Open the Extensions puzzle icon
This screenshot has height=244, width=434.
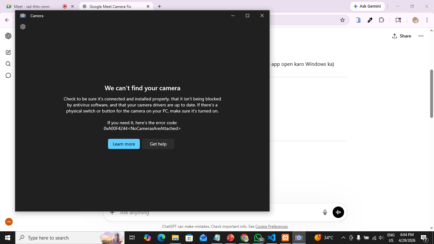click(382, 20)
